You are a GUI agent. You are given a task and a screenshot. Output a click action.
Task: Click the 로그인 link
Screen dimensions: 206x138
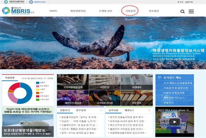pos(180,2)
